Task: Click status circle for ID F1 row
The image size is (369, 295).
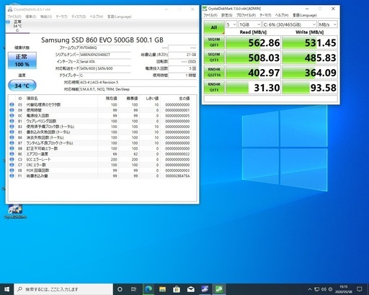Action: [x=12, y=176]
